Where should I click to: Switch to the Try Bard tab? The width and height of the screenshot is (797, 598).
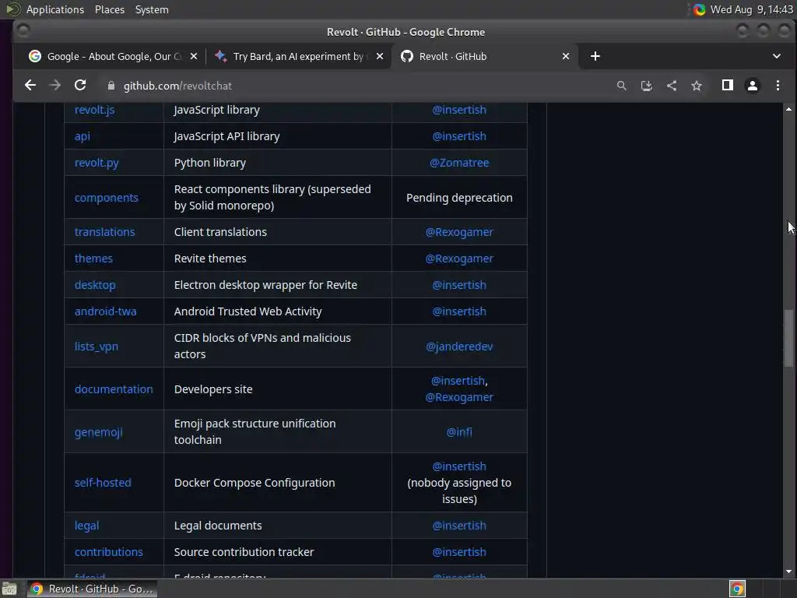[299, 56]
